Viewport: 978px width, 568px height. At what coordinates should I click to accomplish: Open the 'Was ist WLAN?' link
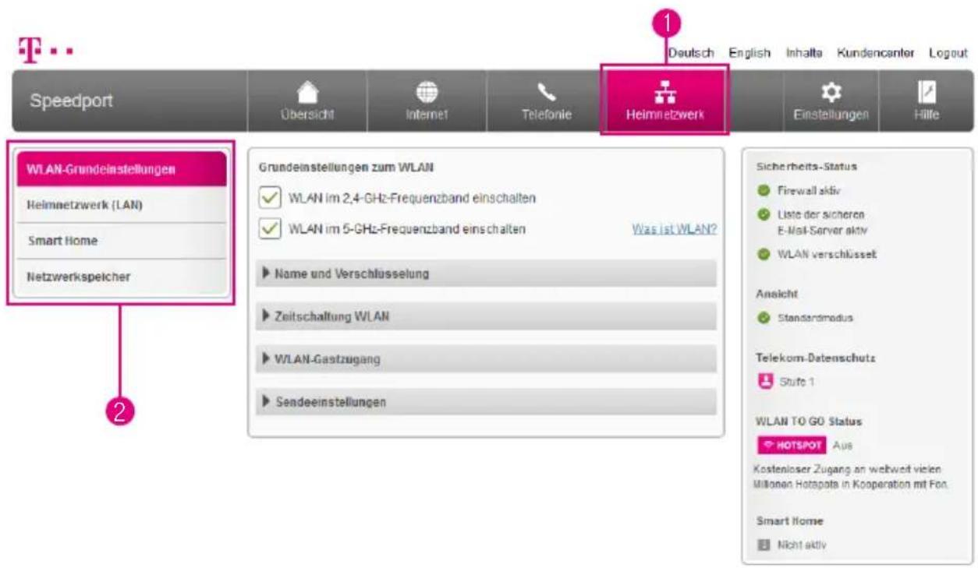tap(673, 230)
